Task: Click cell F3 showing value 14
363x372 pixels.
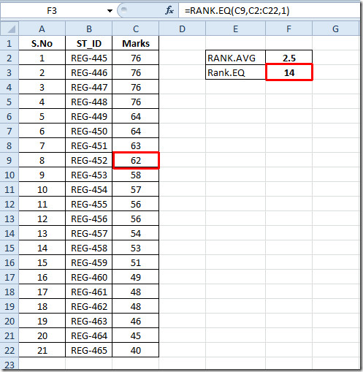Action: pos(289,72)
